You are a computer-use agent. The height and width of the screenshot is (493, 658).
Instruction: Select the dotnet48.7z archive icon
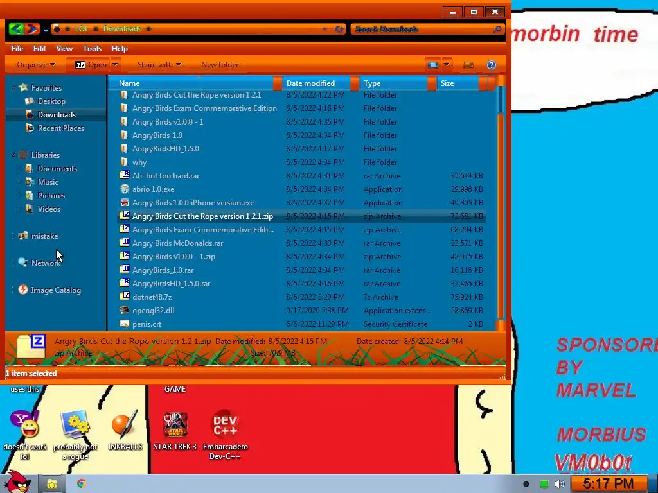tap(124, 297)
